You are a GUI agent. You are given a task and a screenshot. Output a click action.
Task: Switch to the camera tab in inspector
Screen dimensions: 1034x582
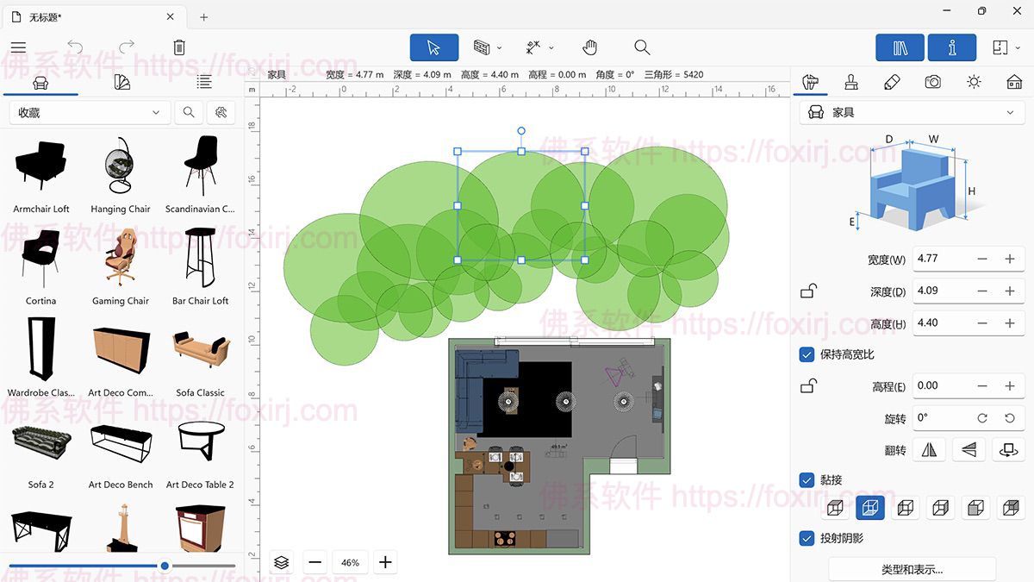pyautogui.click(x=933, y=82)
